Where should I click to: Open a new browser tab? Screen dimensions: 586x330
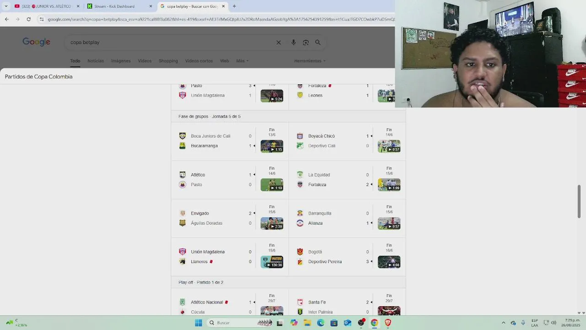coord(234,6)
